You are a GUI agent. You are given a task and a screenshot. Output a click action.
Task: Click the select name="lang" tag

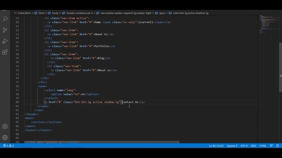coord(60,90)
